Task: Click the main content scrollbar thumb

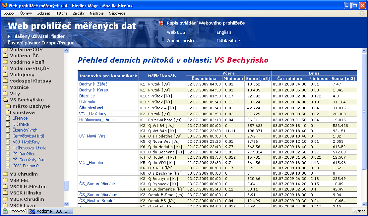Action: click(364, 111)
